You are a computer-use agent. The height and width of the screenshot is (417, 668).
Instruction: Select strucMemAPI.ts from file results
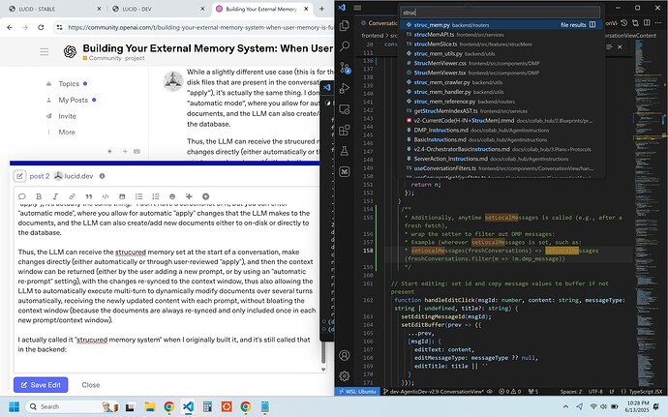(501, 35)
